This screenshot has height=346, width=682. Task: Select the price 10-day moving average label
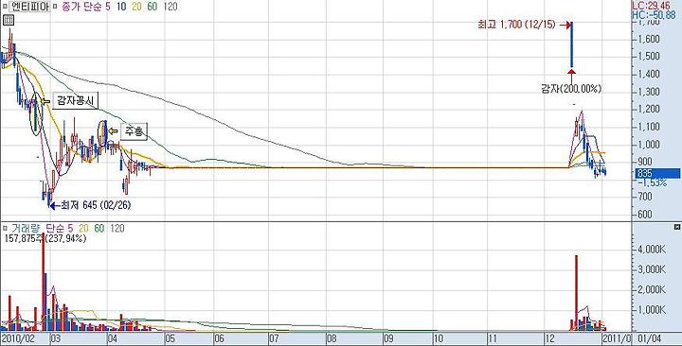121,7
